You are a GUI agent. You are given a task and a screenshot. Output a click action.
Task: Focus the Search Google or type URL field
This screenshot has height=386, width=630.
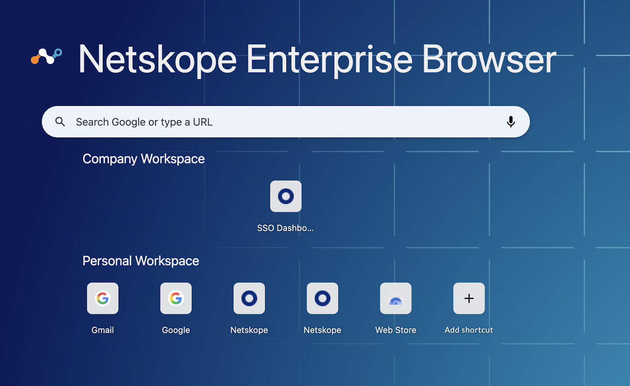tap(286, 122)
